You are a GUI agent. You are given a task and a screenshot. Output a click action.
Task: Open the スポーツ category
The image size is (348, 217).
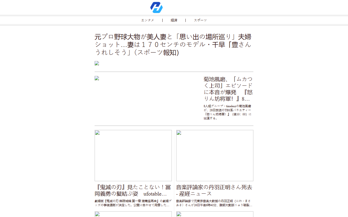click(200, 20)
